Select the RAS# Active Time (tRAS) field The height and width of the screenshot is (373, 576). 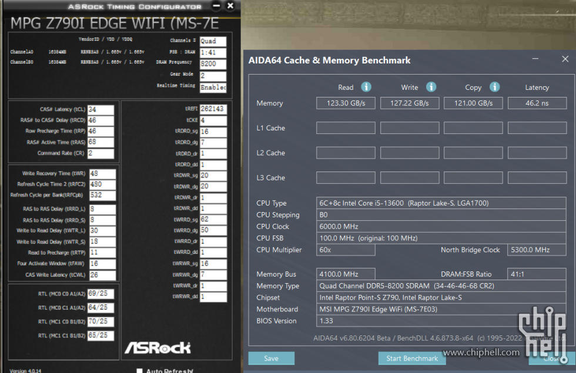pos(101,142)
